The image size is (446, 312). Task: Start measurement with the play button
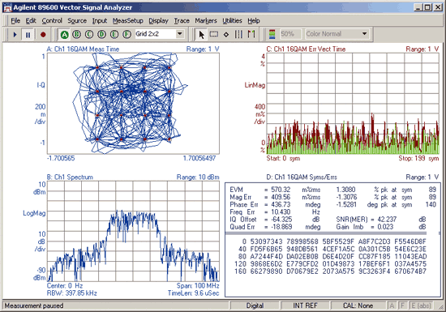point(15,35)
